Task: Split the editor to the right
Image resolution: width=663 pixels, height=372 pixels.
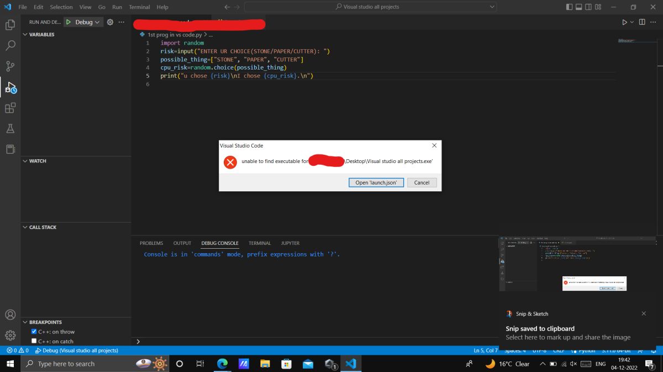Action: pos(642,22)
